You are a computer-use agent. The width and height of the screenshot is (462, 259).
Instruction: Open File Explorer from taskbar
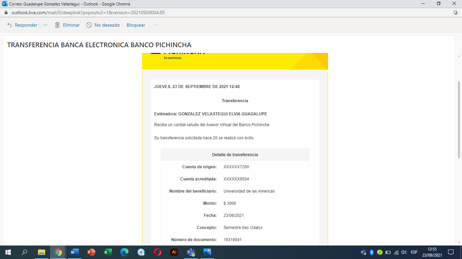(x=42, y=252)
